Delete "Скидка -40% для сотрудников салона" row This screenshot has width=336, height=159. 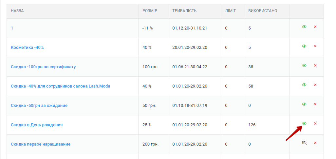(x=315, y=85)
